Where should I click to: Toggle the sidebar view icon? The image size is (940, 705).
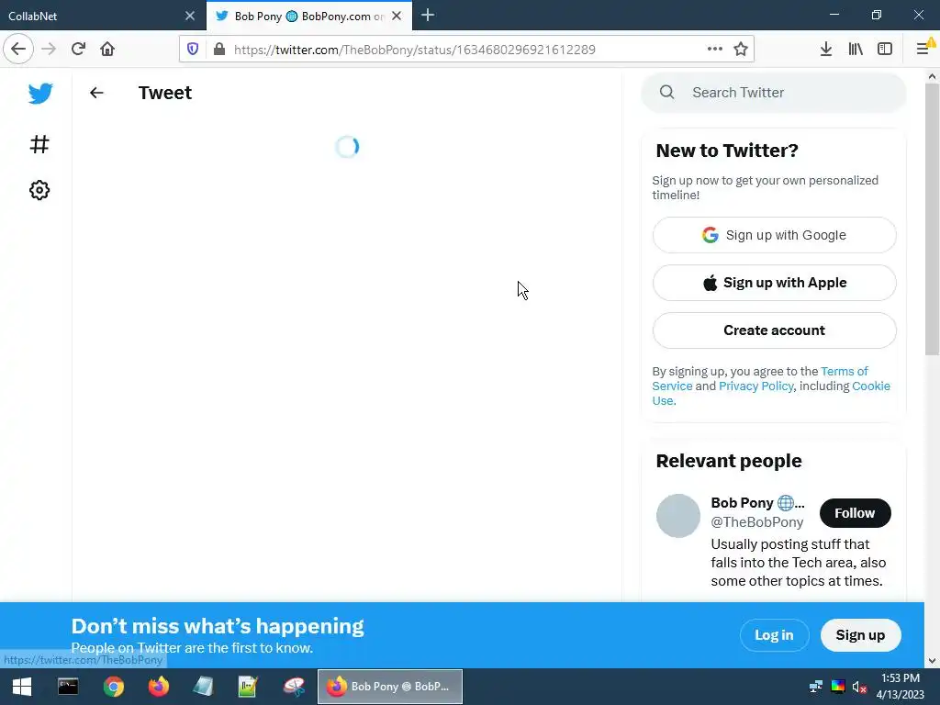click(885, 50)
